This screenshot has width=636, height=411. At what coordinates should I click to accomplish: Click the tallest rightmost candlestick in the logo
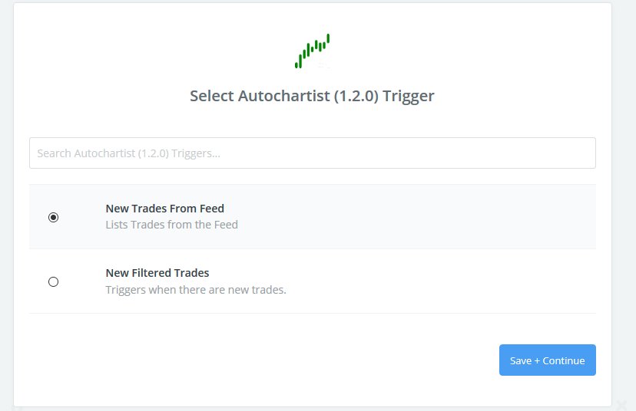point(328,38)
